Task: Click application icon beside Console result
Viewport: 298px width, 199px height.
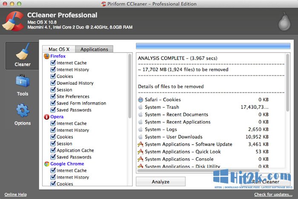Action: point(140,159)
